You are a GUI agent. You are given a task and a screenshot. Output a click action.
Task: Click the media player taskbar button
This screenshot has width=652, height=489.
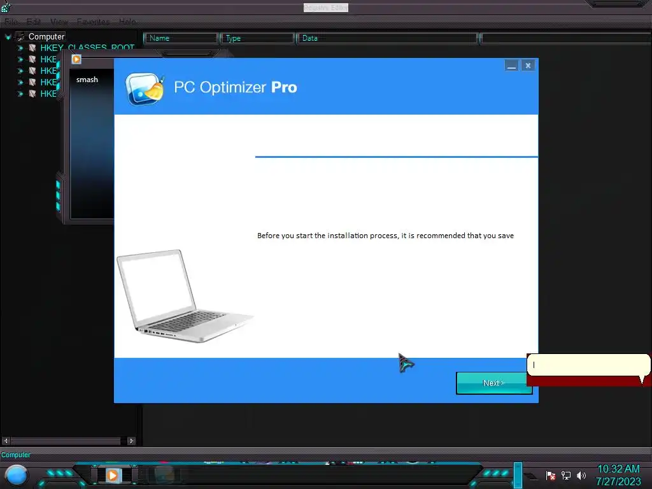click(112, 475)
